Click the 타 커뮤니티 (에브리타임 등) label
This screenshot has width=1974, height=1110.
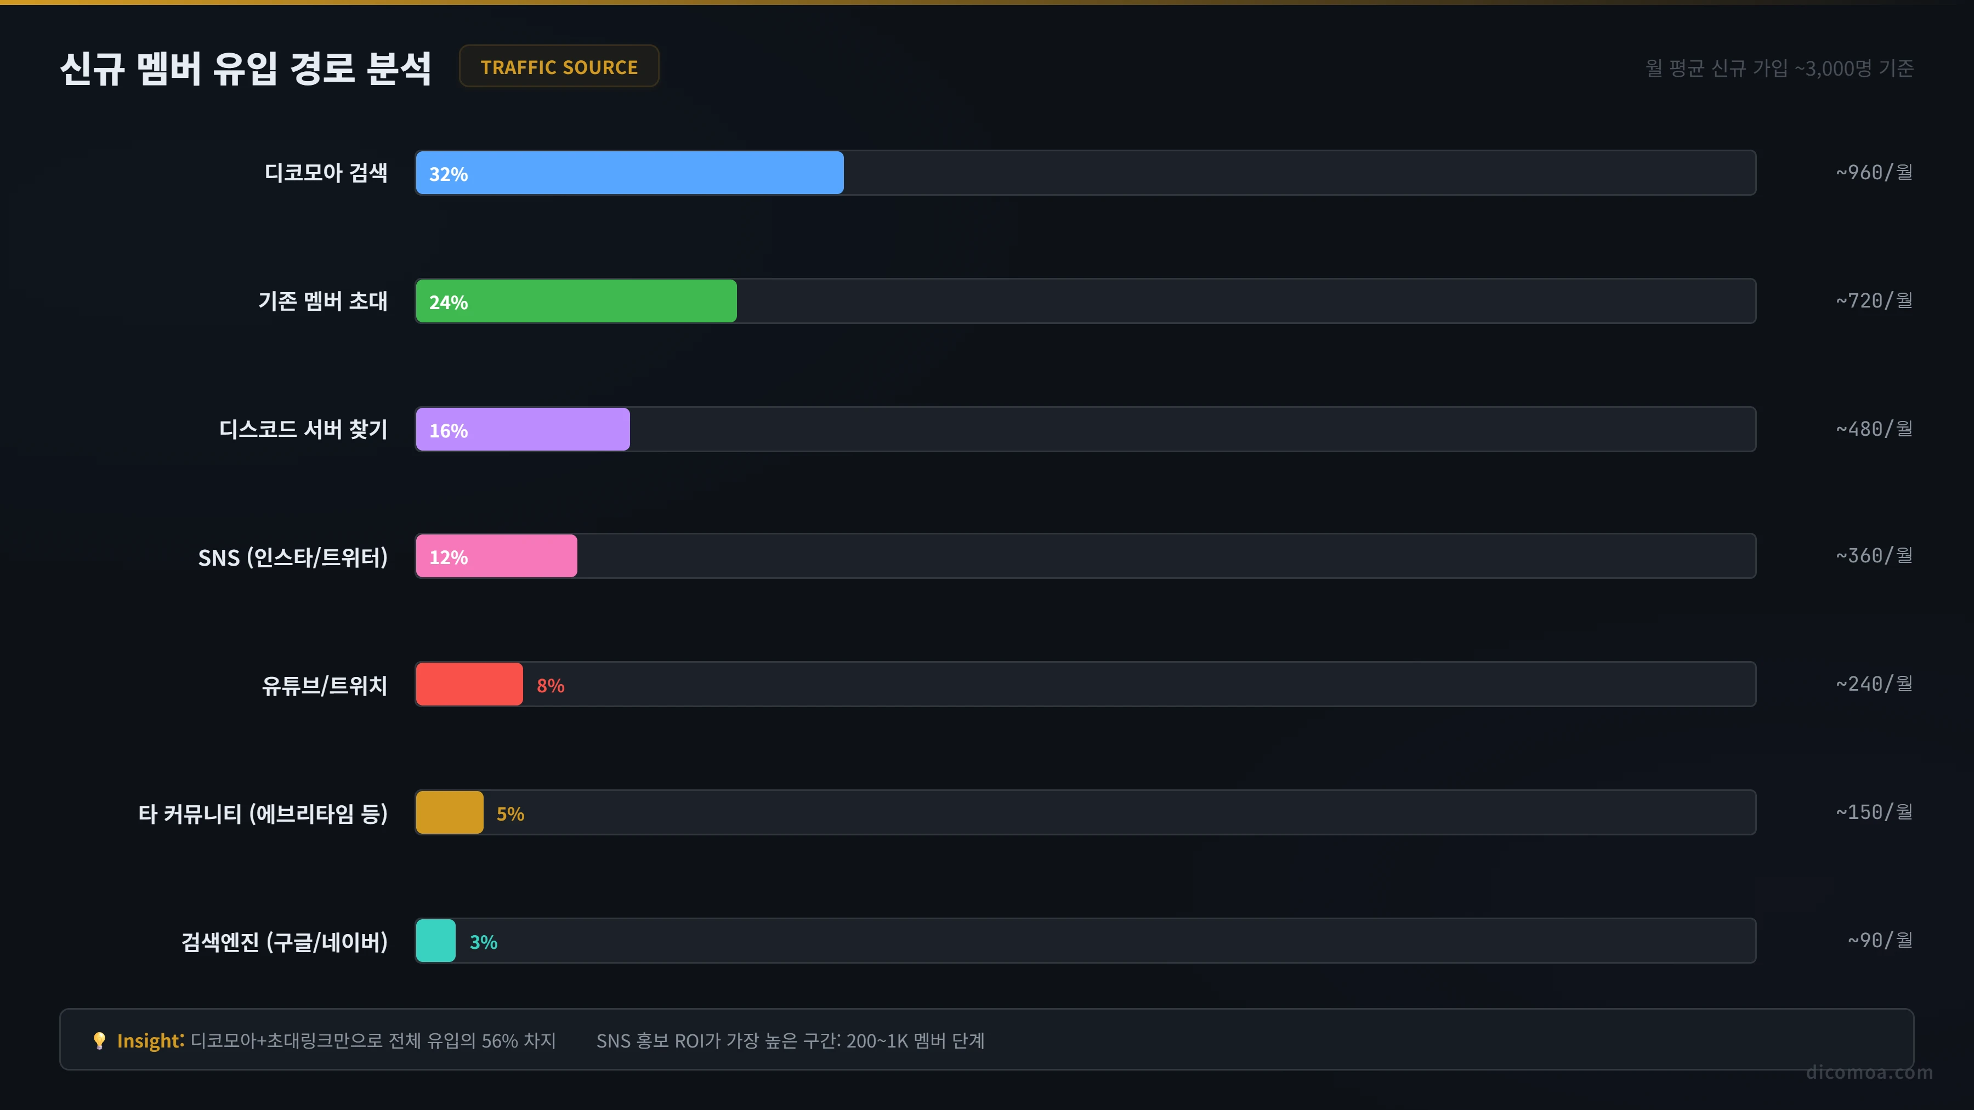263,813
